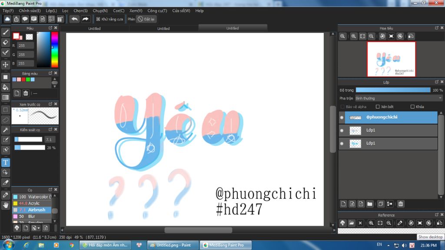Select the Airbrush brush
This screenshot has width=445, height=250.
click(32, 210)
